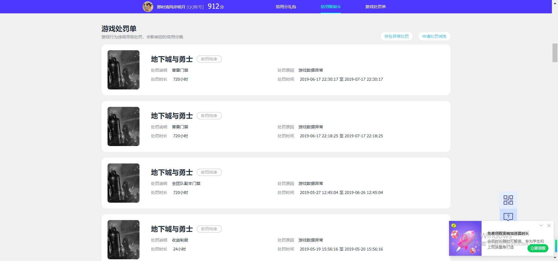Click game thumbnail of 22:30:17 penalty card
Image resolution: width=558 pixels, height=261 pixels.
point(124,70)
